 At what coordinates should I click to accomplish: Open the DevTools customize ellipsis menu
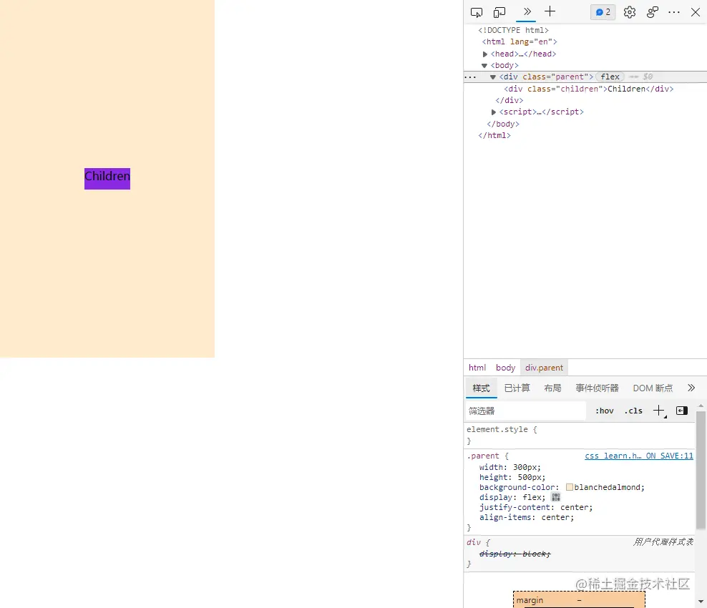click(x=673, y=12)
